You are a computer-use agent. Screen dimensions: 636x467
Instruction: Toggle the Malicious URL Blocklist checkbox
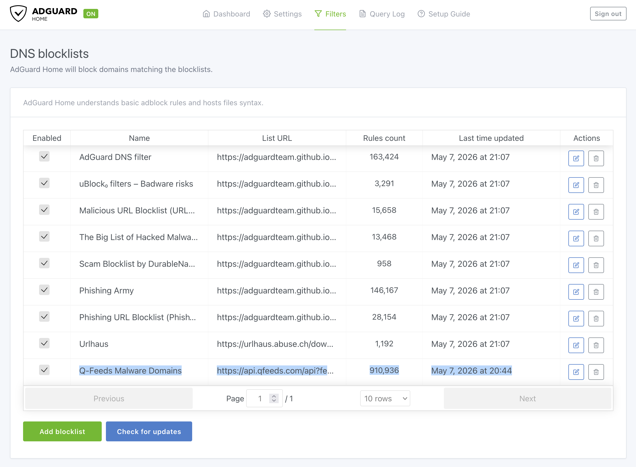pyautogui.click(x=44, y=209)
